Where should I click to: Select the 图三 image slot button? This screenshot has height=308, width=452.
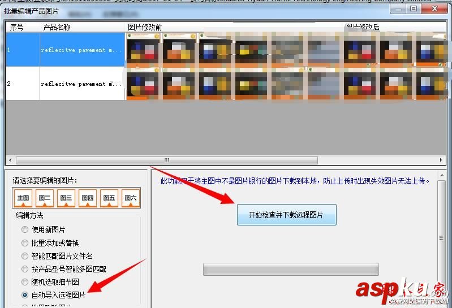(66, 198)
